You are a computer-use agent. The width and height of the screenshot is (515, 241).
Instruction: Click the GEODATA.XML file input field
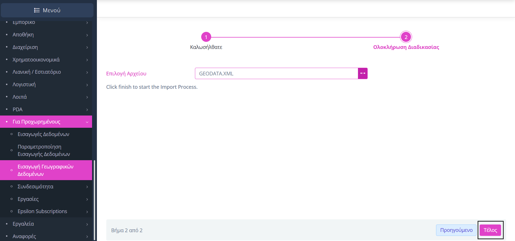click(276, 73)
